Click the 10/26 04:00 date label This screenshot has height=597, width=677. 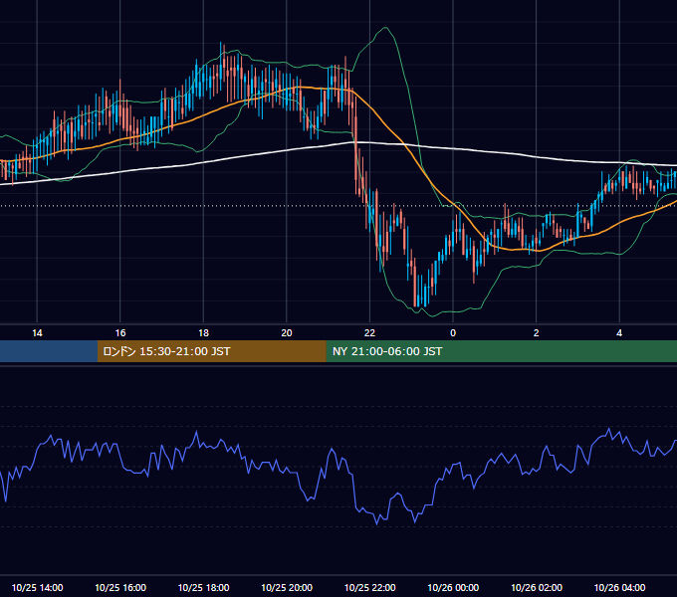pos(619,587)
